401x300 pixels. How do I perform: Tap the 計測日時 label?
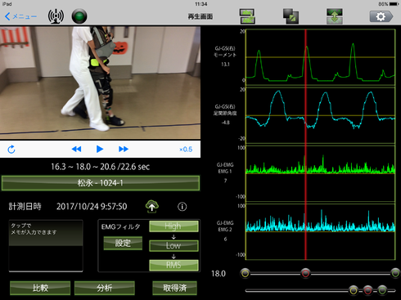tap(25, 207)
